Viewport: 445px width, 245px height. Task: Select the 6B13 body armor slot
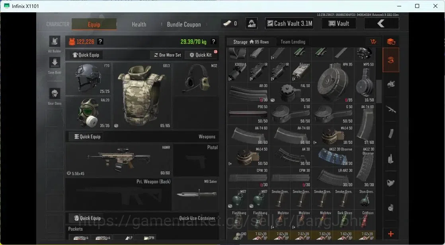142,96
